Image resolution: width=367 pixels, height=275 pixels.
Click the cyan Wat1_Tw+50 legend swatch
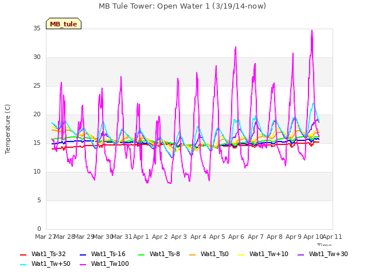coord(23,265)
